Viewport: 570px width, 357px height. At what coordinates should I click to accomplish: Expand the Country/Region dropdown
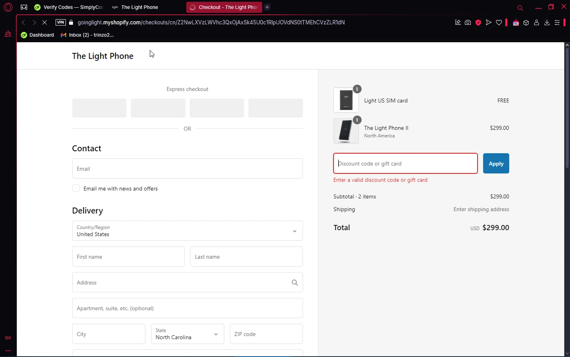click(x=187, y=231)
